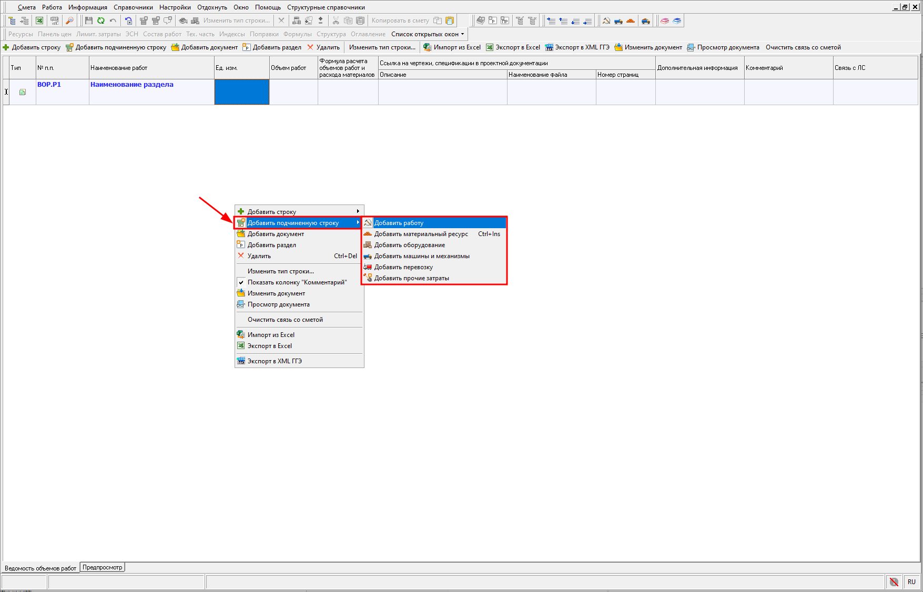Select Добавить машины и механизмы submenu entry
This screenshot has height=592, width=923.
pyautogui.click(x=421, y=256)
